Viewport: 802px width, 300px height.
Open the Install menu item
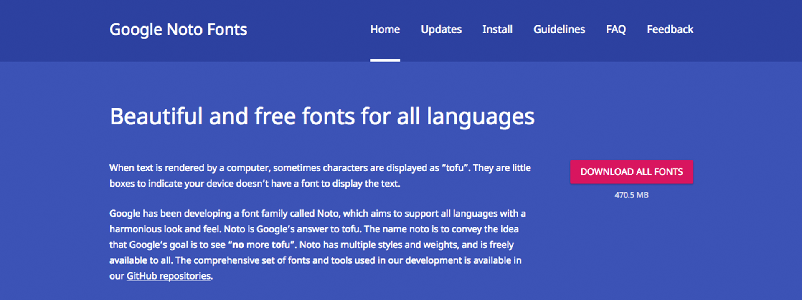click(497, 30)
